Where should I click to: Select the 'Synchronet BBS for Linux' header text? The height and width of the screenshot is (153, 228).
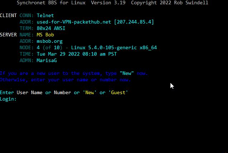(51, 2)
